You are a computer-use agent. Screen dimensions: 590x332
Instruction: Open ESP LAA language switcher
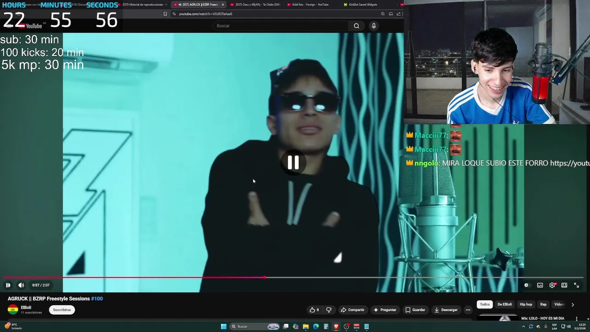[x=555, y=326]
